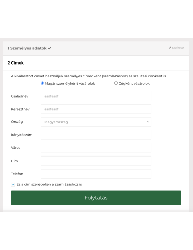Image resolution: width=193 pixels, height=250 pixels.
Task: Open the 1 Személyes adatok section header
Action: [96, 48]
